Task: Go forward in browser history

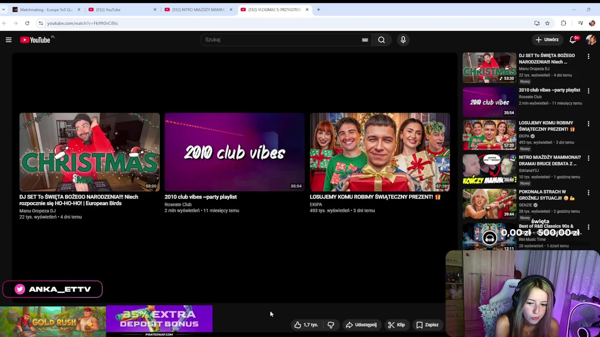Action: 15,23
